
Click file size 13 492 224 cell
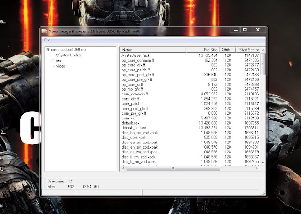coord(208,128)
